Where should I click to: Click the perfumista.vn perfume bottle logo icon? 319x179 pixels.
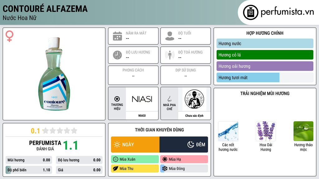tap(250, 12)
